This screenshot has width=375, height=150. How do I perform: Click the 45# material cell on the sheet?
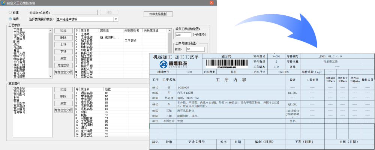coord(189,72)
